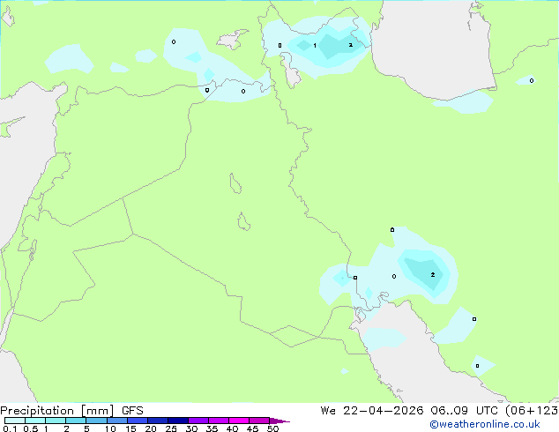Select the 5–10 mm legend swatch
Image resolution: width=559 pixels, height=432 pixels.
(96, 421)
